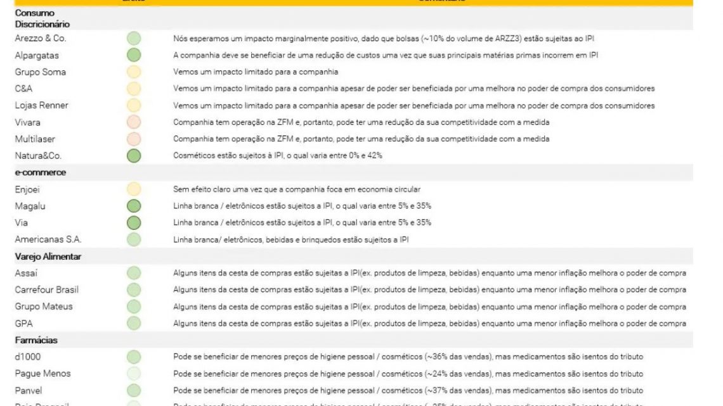Click the company name Arezzo & Co.

pyautogui.click(x=40, y=38)
